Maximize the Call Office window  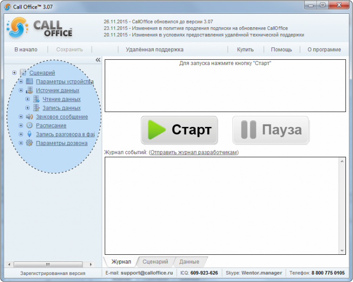point(323,5)
